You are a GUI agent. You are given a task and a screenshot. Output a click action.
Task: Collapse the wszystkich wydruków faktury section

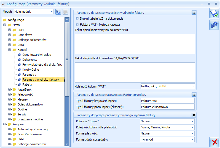pyautogui.click(x=194, y=12)
